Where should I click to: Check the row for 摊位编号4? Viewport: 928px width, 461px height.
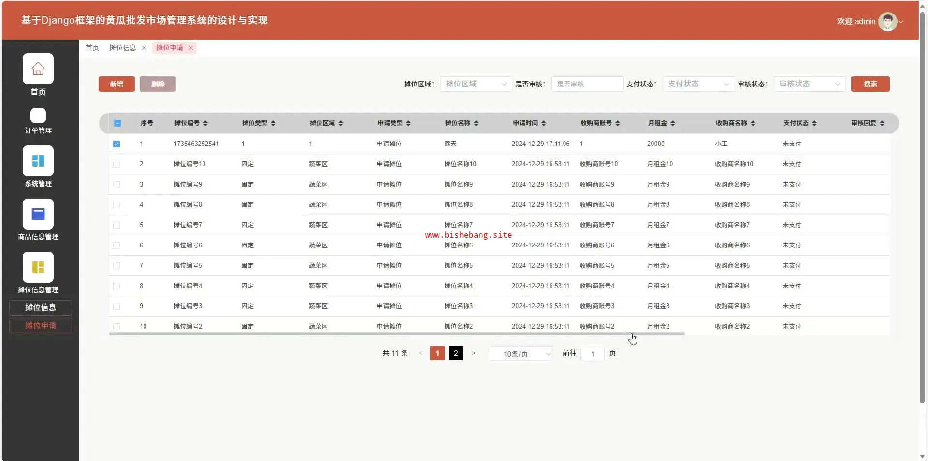(x=116, y=286)
